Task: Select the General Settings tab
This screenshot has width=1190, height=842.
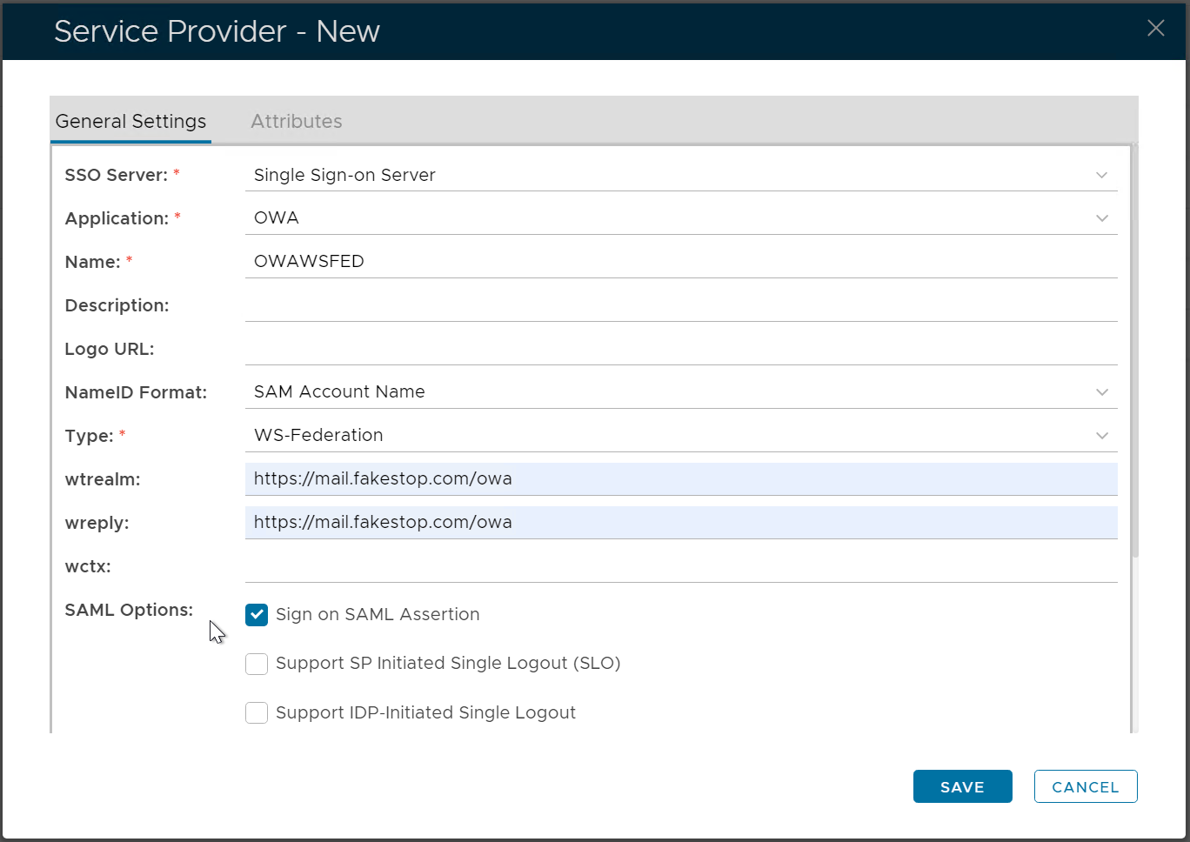Action: pos(130,122)
